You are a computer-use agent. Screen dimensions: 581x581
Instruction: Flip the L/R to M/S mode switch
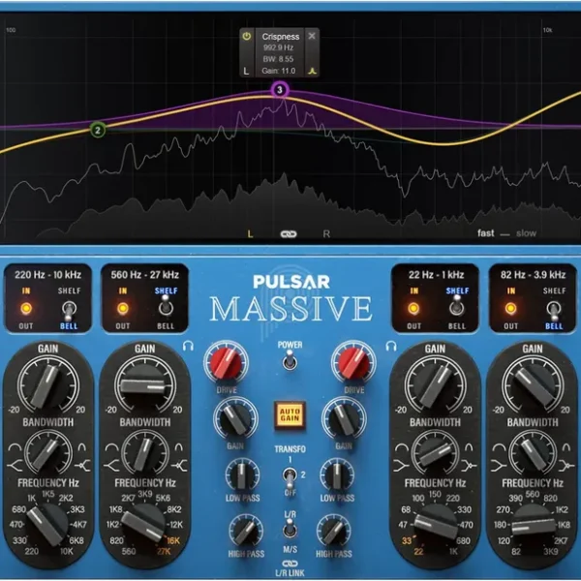pos(290,528)
